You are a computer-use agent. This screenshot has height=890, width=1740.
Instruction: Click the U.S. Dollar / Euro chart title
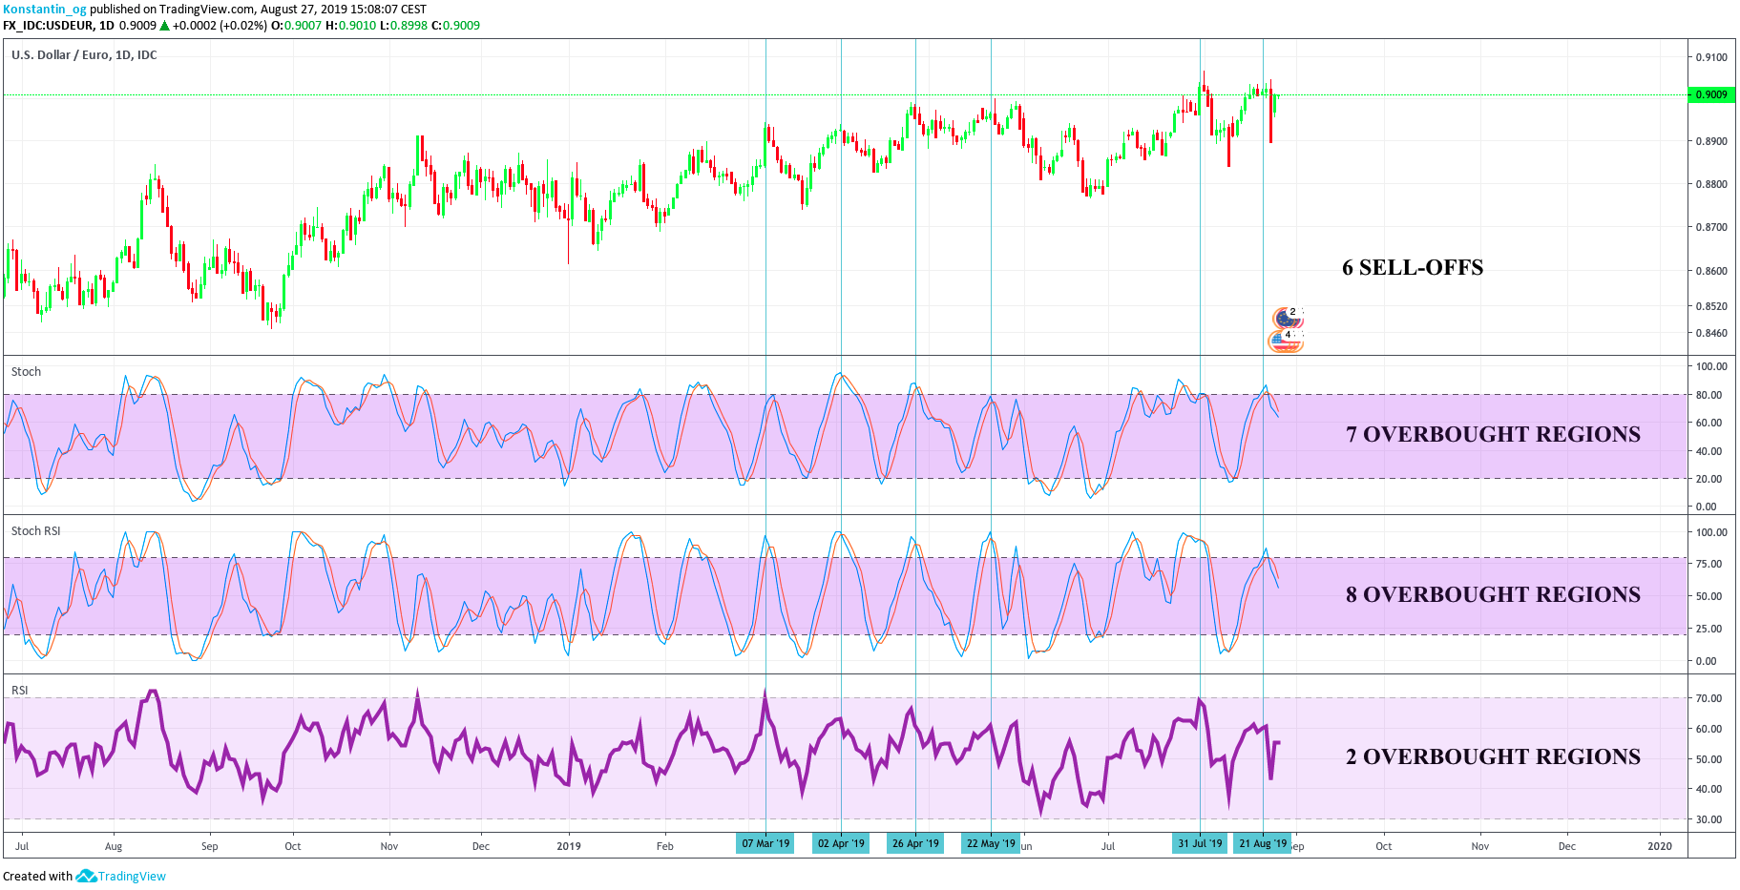pyautogui.click(x=84, y=55)
